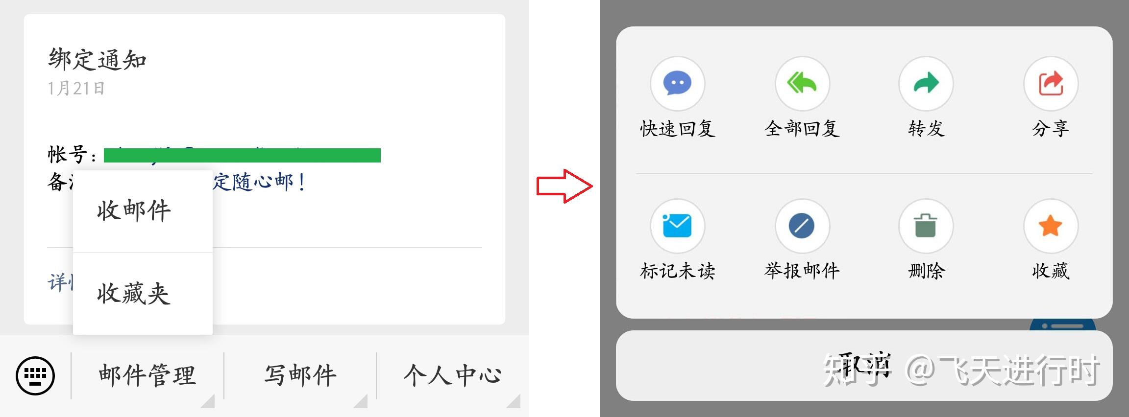Tap the 全部回复 reply-all icon
The image size is (1129, 417).
[x=802, y=84]
